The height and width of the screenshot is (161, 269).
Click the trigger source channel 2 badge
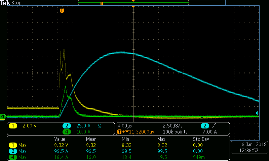[x=205, y=126]
